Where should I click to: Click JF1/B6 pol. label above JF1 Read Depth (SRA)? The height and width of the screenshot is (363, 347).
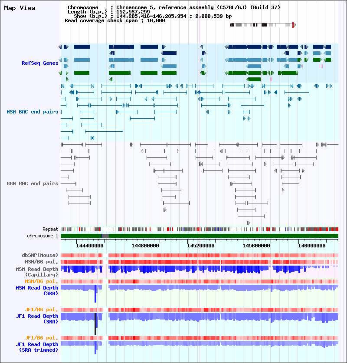click(x=42, y=310)
